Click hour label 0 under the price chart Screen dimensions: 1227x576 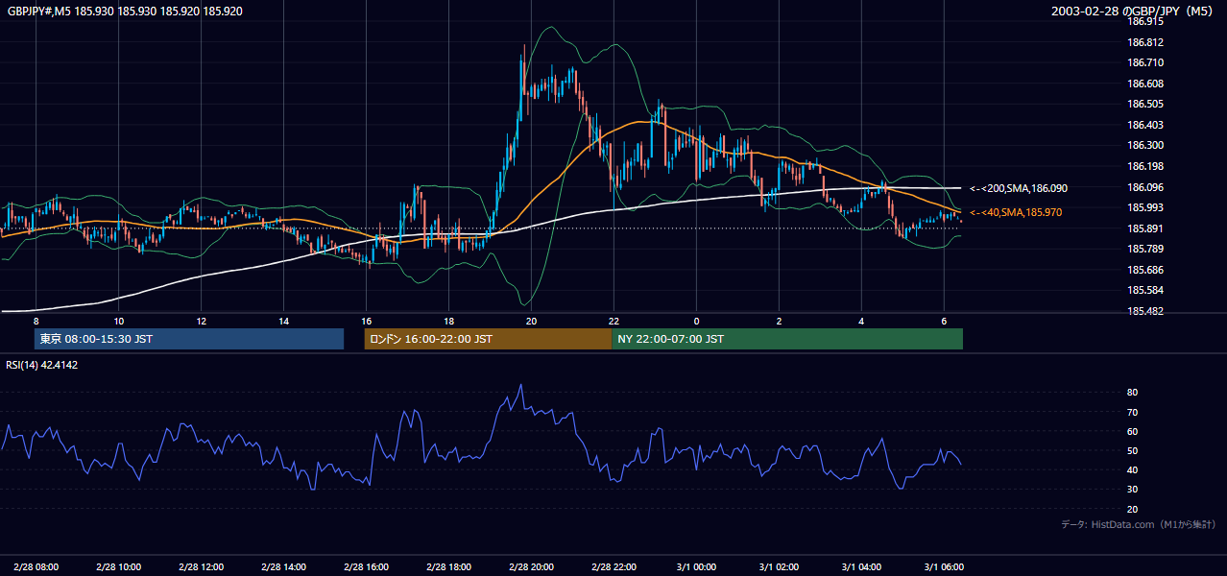pos(696,321)
